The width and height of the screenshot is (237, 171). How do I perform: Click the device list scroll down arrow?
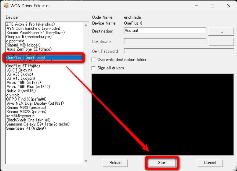pos(86,161)
